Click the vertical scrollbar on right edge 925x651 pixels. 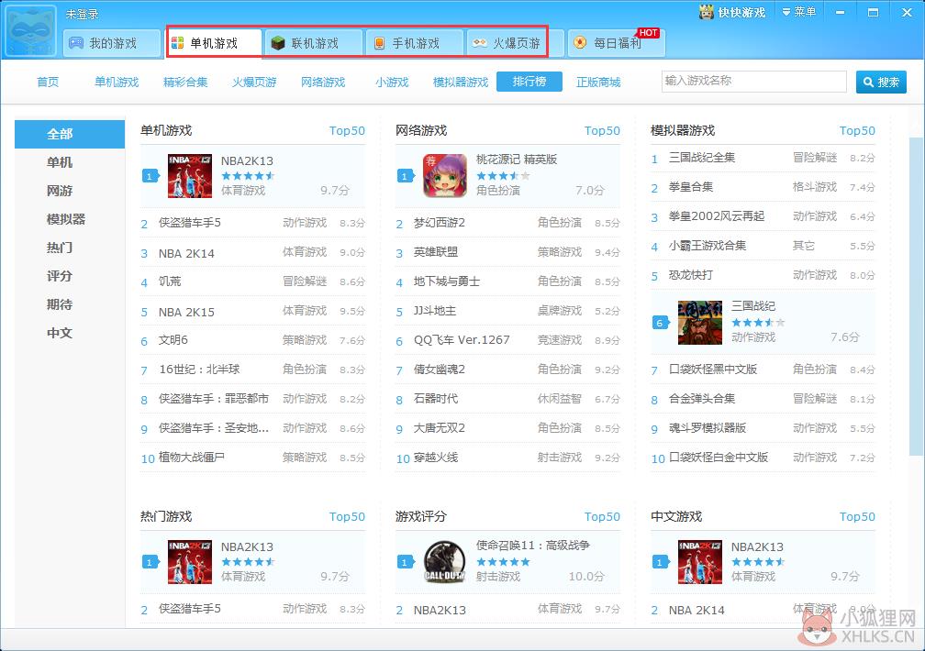(x=916, y=295)
